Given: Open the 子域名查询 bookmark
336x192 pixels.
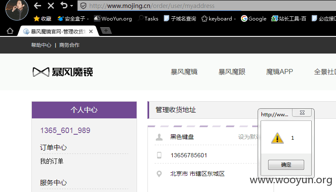Looking at the screenshot, I should (180, 19).
